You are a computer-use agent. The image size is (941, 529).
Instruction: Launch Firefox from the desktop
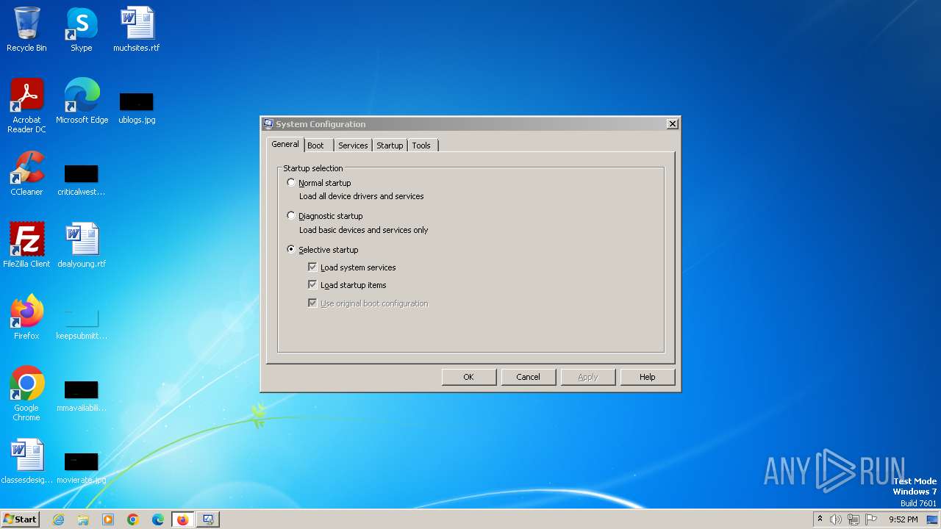[x=26, y=317]
